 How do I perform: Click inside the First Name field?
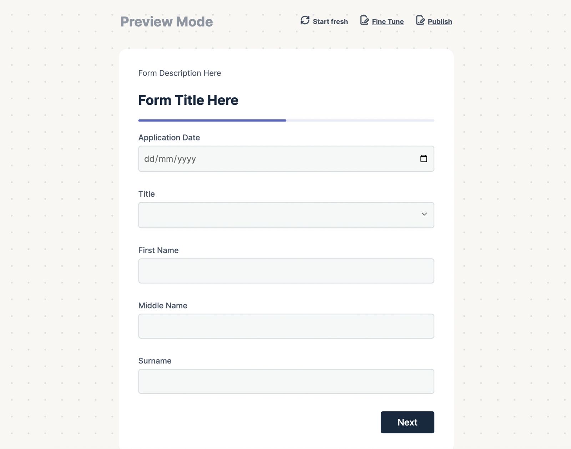click(285, 271)
